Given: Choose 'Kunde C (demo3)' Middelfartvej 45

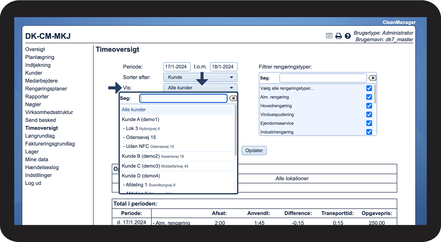Looking at the screenshot, I should click(x=176, y=166).
